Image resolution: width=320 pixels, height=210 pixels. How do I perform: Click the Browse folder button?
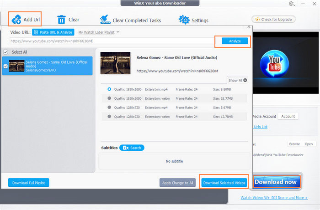(x=294, y=144)
